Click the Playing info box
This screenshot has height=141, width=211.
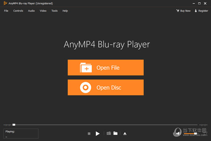point(21,134)
